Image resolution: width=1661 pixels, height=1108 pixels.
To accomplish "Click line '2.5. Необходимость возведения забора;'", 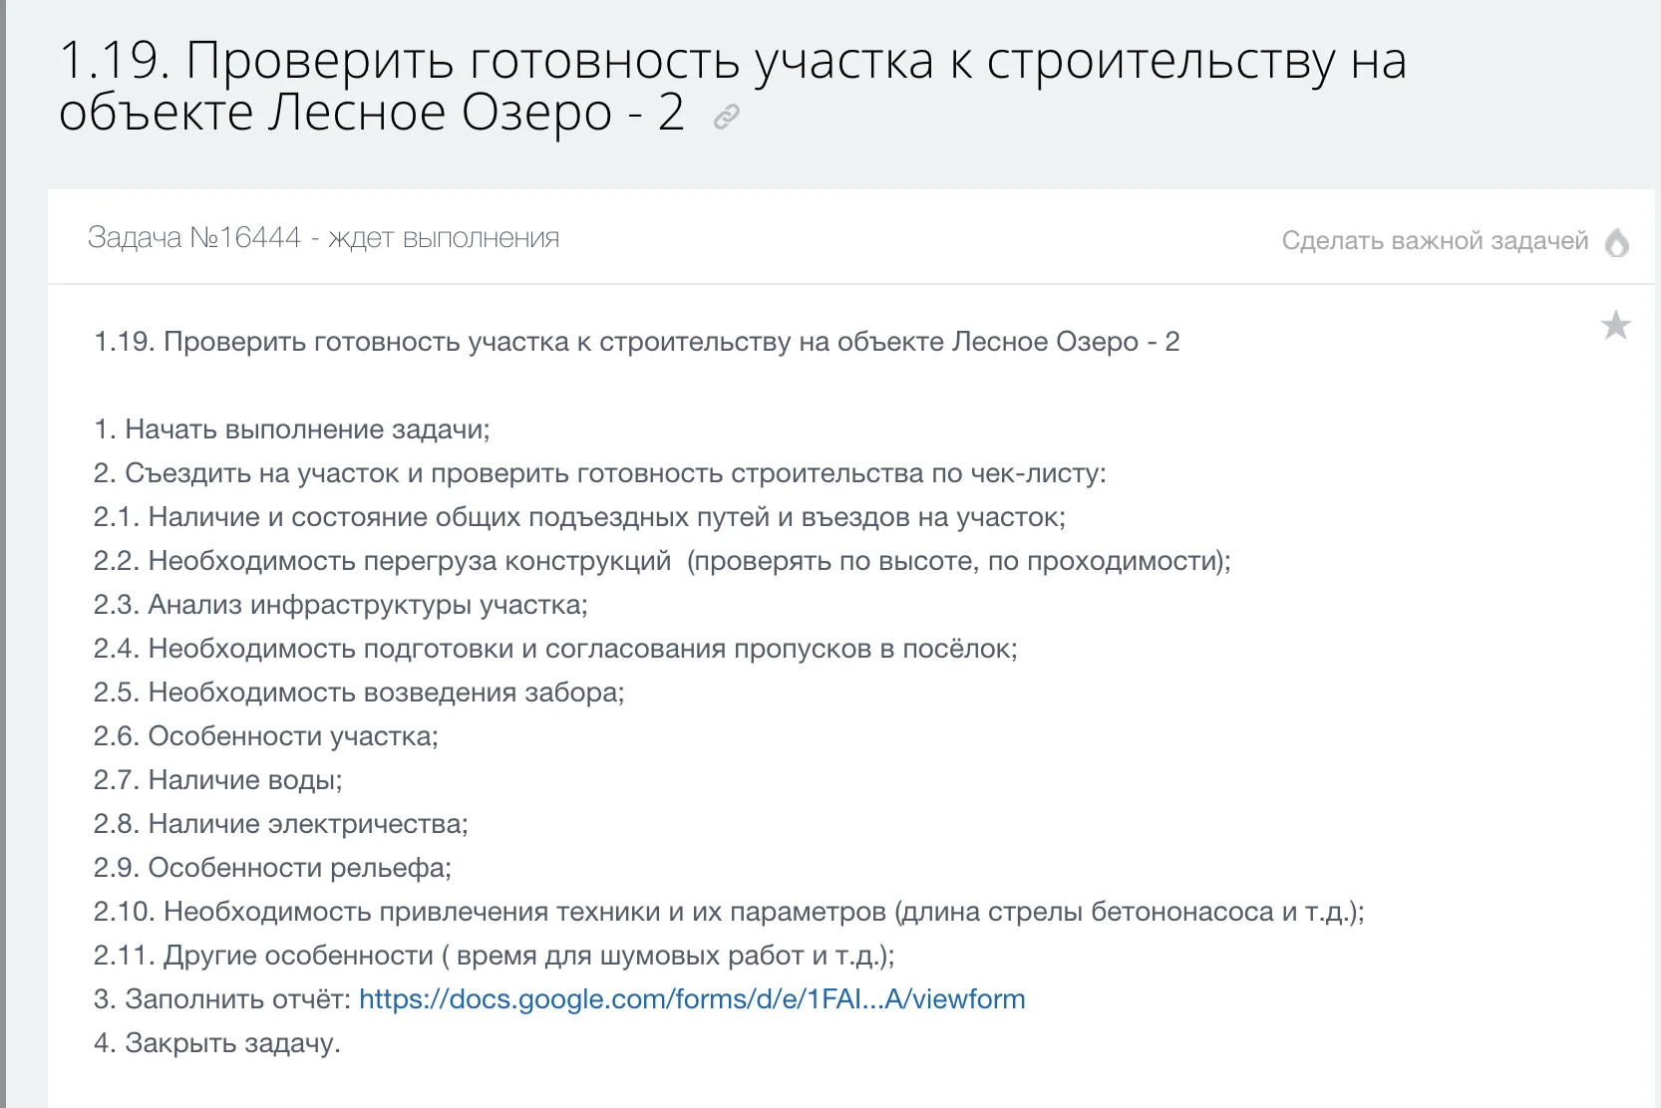I will [359, 692].
